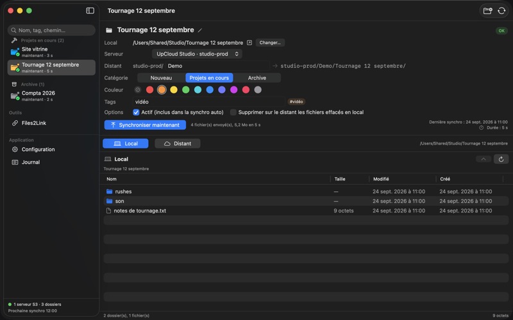Pick the orange color swatch
Image resolution: width=513 pixels, height=320 pixels.
point(162,90)
